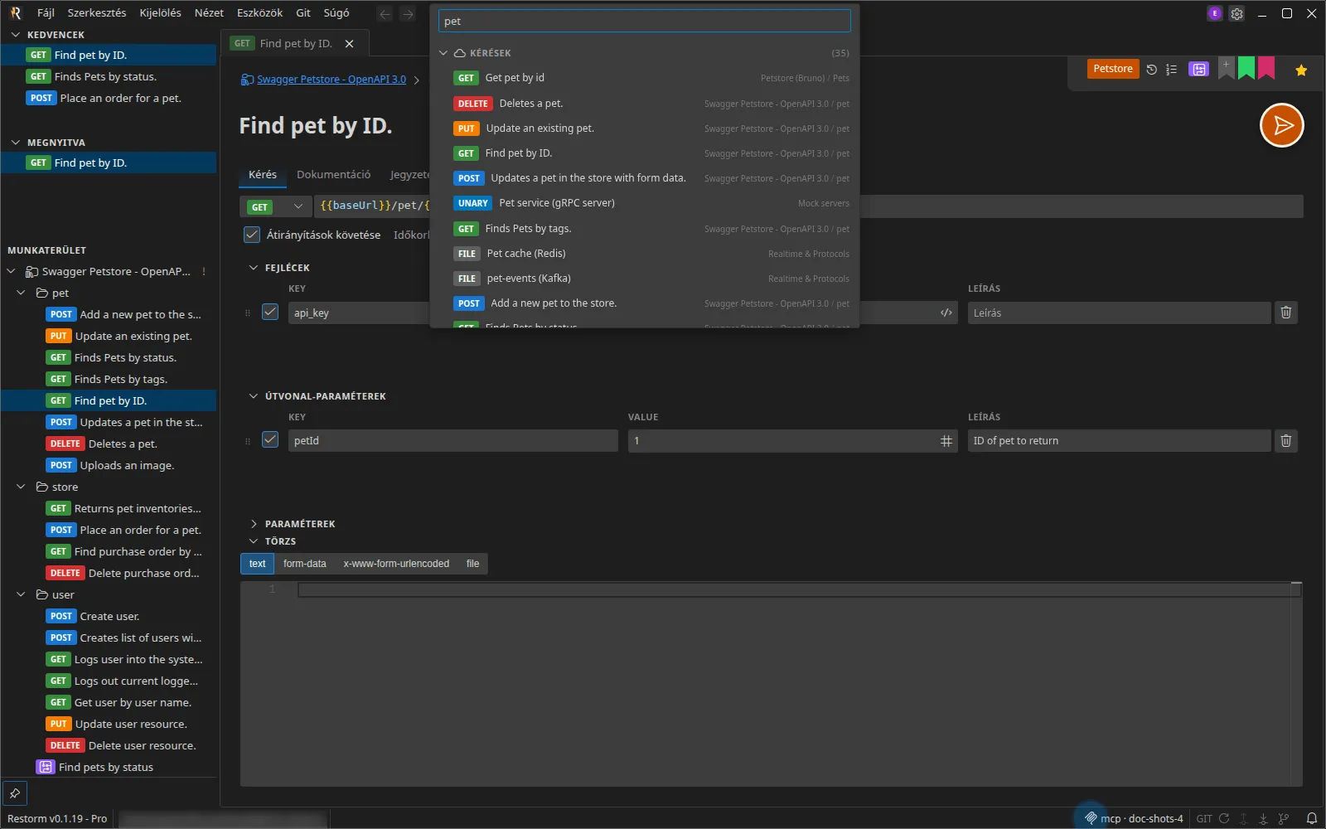Click the pin icon at sidebar bottom
Screen dimensions: 1326x829
pyautogui.click(x=15, y=793)
